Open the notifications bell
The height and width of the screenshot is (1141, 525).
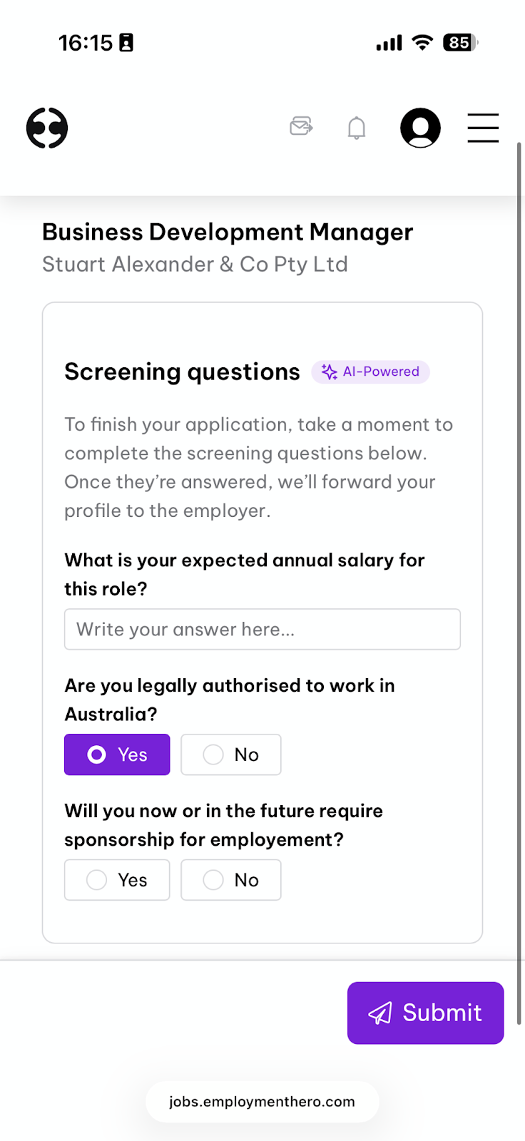point(357,128)
